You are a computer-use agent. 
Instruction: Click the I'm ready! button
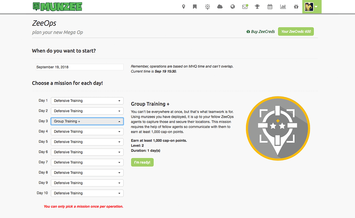pyautogui.click(x=142, y=162)
